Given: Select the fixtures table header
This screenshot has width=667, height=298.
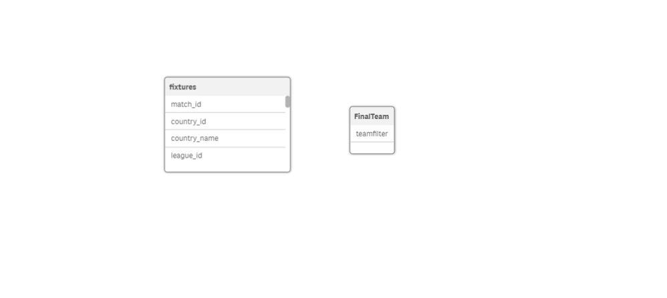Looking at the screenshot, I should (227, 87).
